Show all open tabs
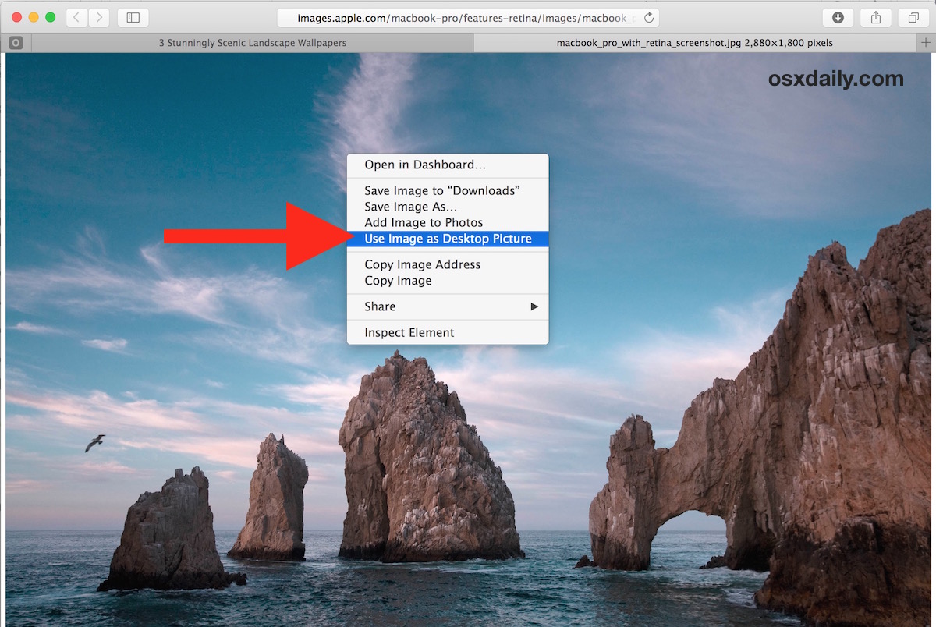This screenshot has height=627, width=936. tap(913, 16)
